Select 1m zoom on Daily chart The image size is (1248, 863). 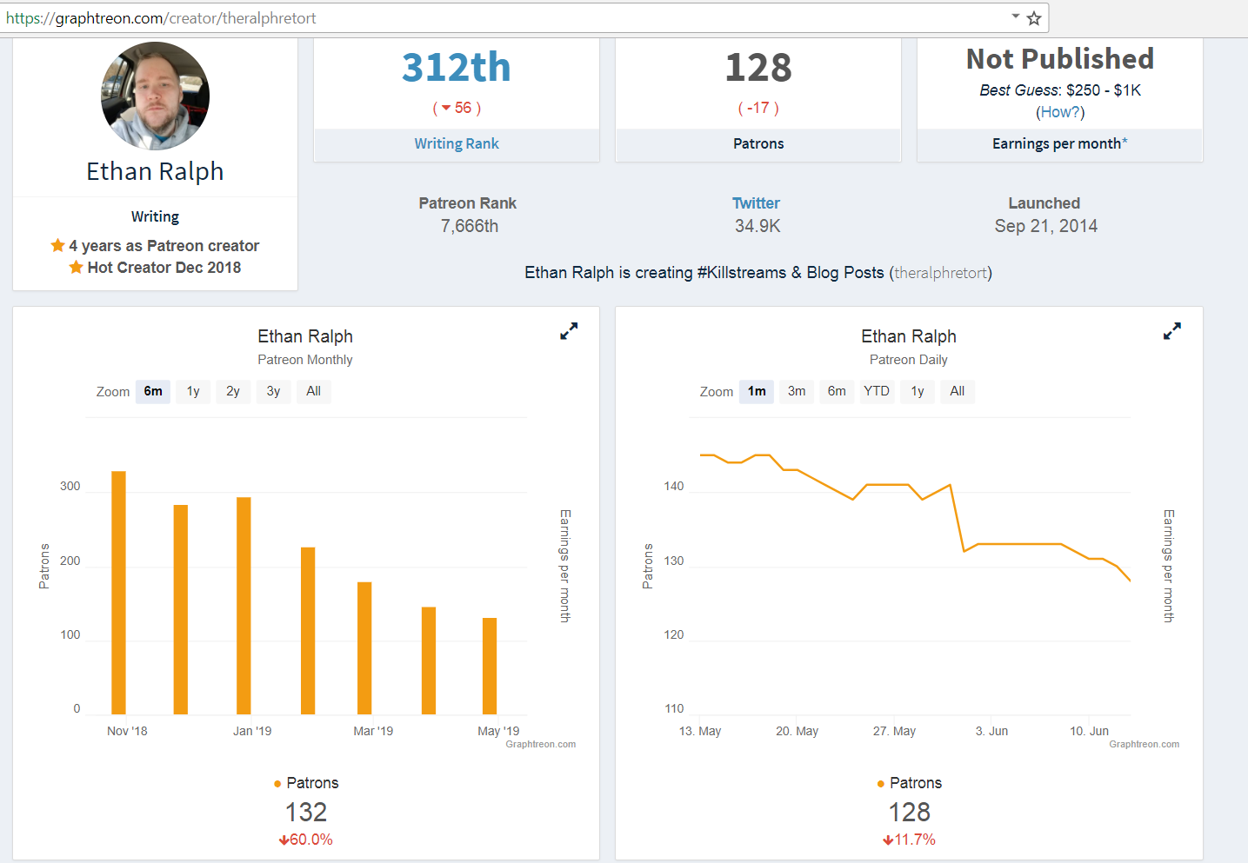pos(757,391)
